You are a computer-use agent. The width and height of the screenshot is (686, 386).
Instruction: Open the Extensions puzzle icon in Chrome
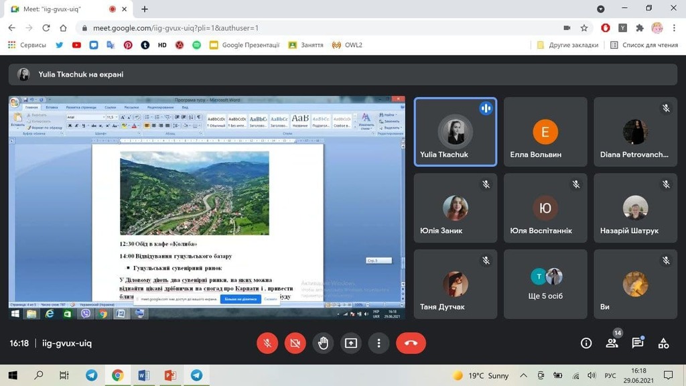(x=640, y=28)
